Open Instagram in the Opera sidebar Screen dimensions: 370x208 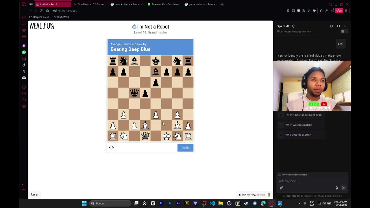coord(24,59)
